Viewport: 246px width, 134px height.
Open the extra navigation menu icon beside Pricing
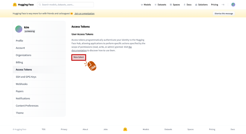223,5
